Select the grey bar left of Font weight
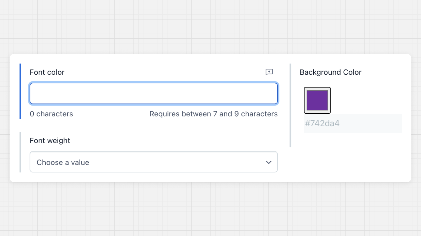The image size is (421, 236). coord(20,152)
